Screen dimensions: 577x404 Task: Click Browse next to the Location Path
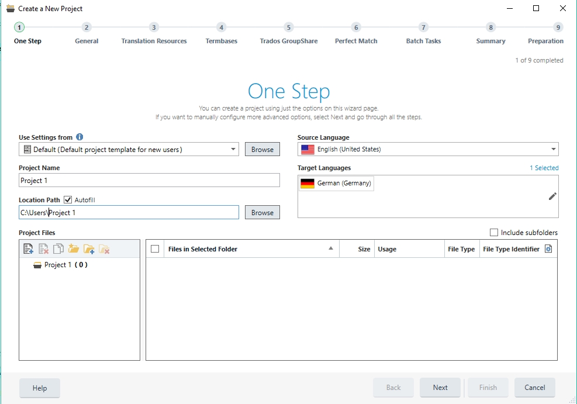[262, 212]
